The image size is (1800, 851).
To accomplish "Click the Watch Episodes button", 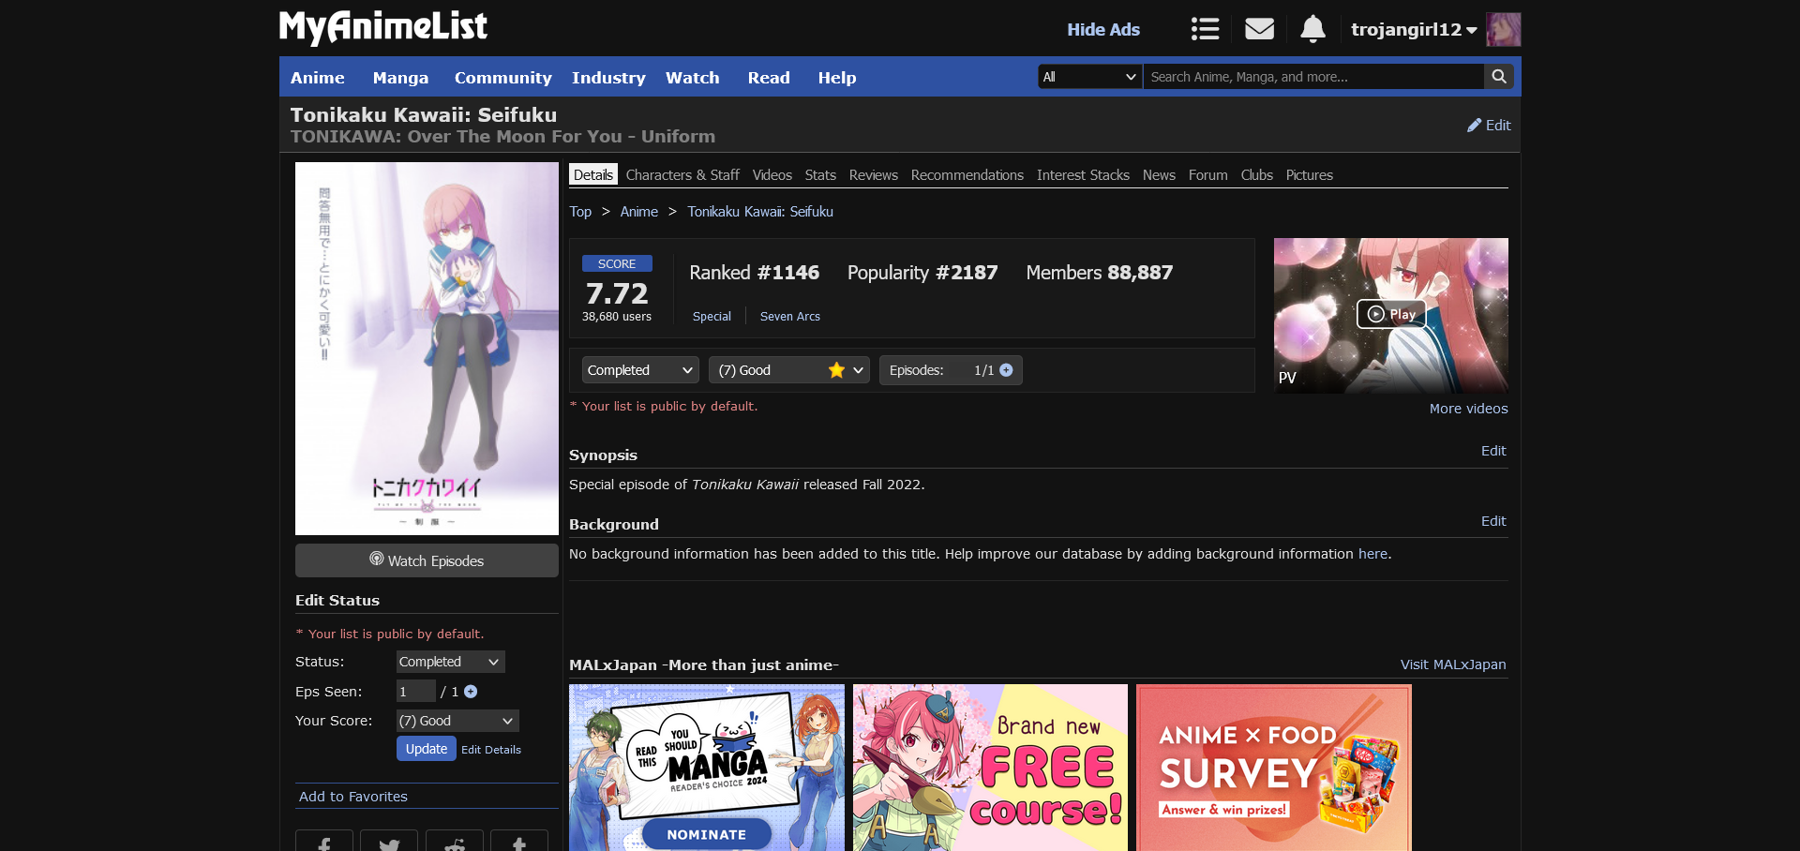I will click(x=427, y=560).
